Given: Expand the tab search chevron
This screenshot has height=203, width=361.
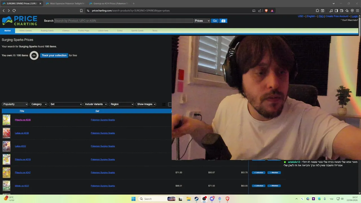Looking at the screenshot, I should (x=334, y=3).
